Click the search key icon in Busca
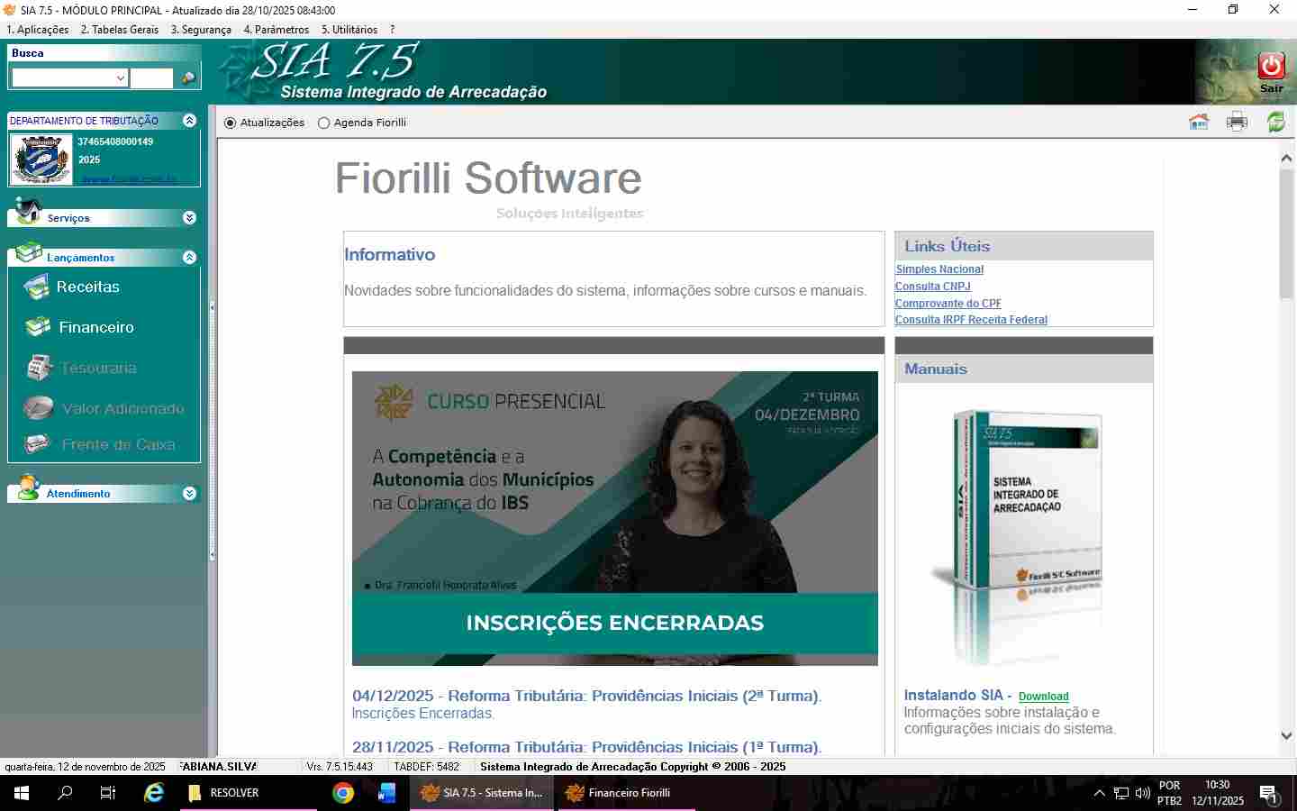 click(x=188, y=78)
